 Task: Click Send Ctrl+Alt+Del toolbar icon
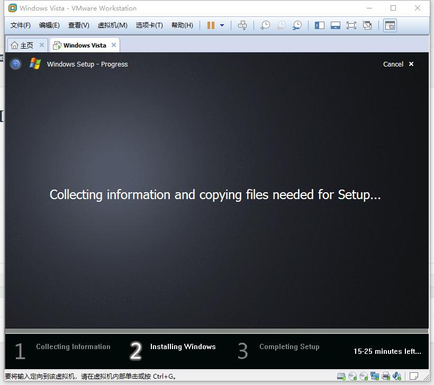[x=242, y=25]
